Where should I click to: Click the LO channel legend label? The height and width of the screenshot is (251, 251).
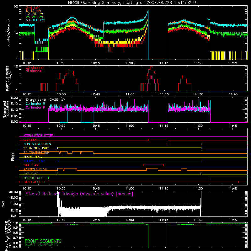coord(35,67)
